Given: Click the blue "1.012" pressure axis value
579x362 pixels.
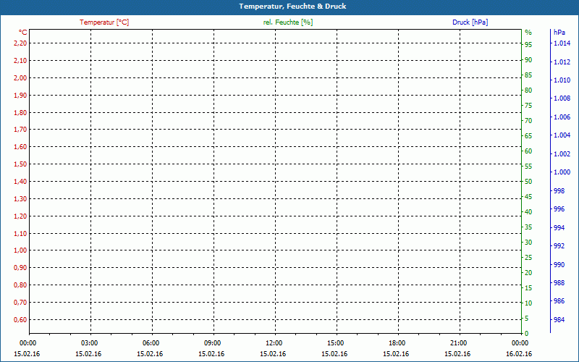Looking at the screenshot, I should coord(562,62).
